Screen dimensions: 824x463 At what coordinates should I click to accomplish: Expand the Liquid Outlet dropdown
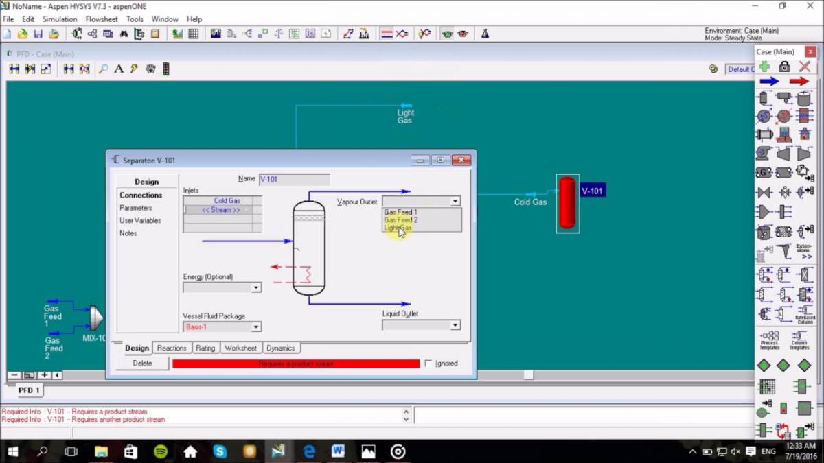[x=455, y=325]
